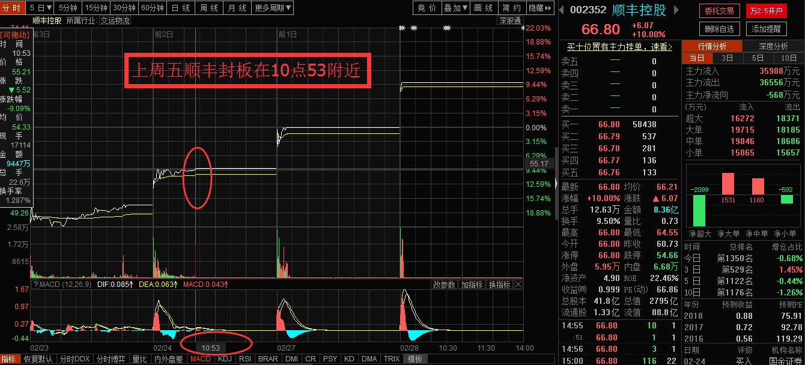Open the 模板 template tab
The height and width of the screenshot is (365, 805).
pyautogui.click(x=415, y=359)
